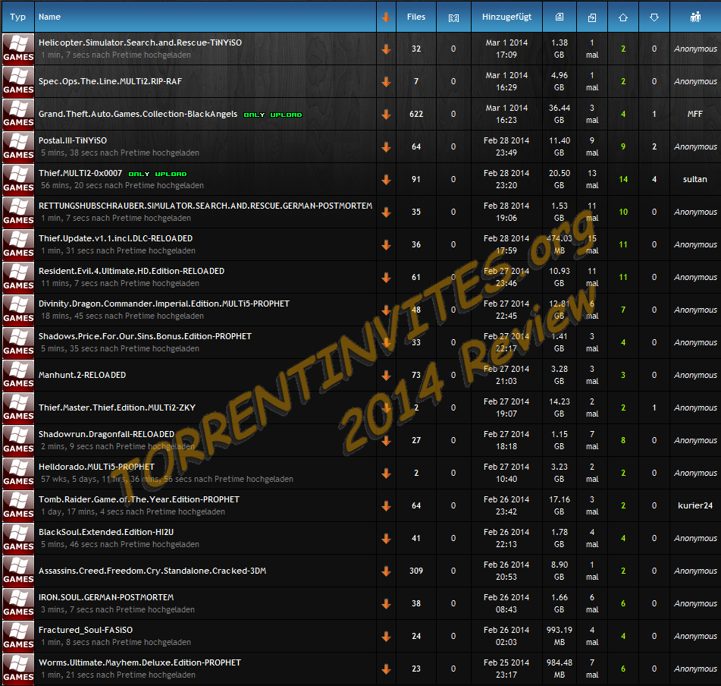Click the 622 files count for Grand.Theft.Auto collection
Viewport: 721px width, 686px height.
point(416,114)
